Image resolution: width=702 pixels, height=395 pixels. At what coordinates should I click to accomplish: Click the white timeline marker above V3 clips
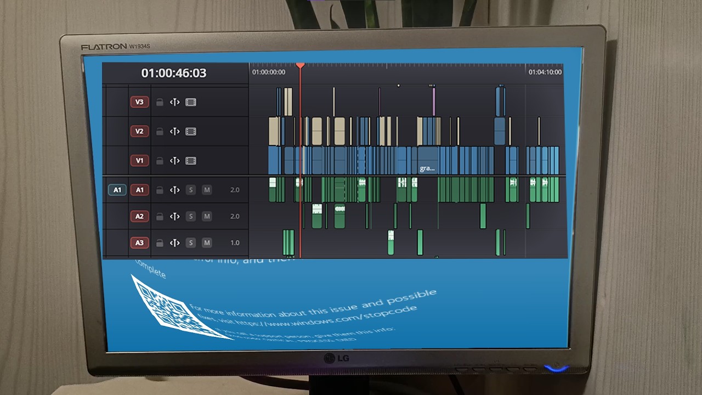click(398, 86)
